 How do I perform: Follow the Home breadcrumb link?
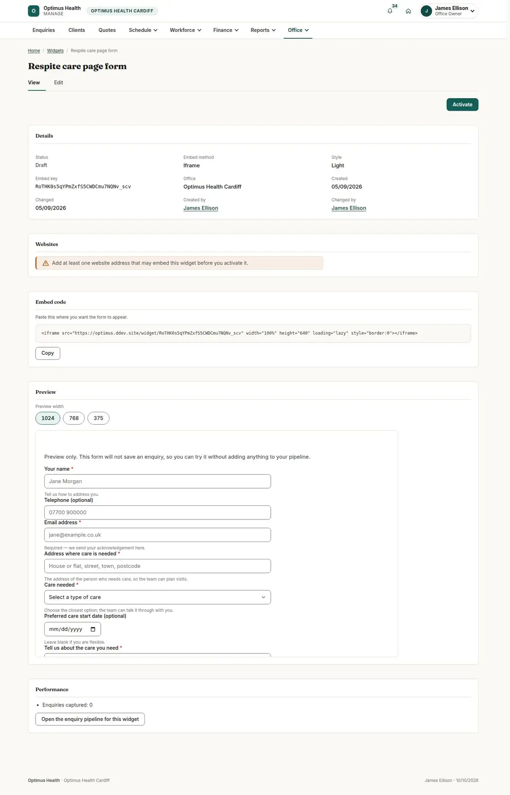pyautogui.click(x=34, y=51)
